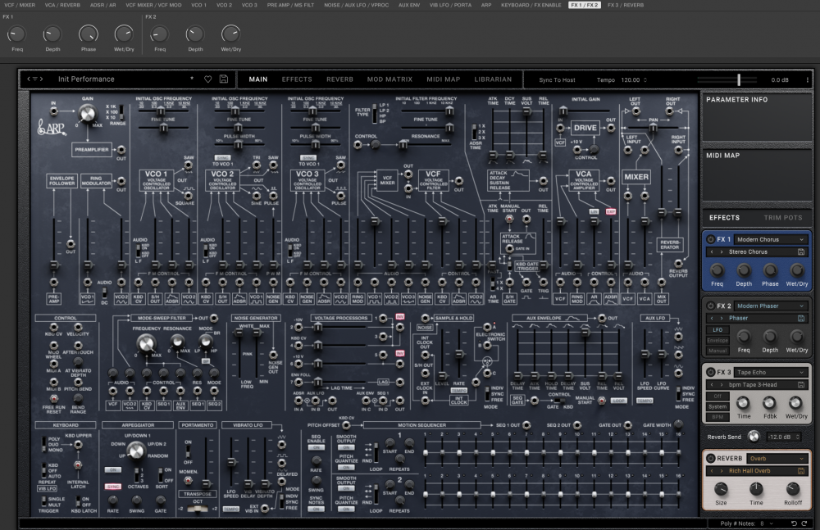
Task: Click the FX 1 Wet/Dry knob in side panel
Action: pos(796,270)
